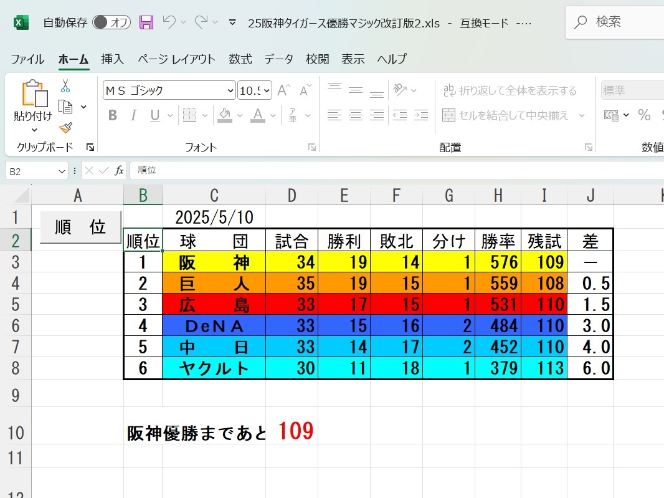Increase font size with larger A

click(283, 90)
